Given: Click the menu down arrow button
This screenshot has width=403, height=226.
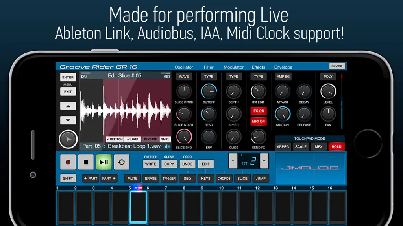Looking at the screenshot, I should tap(68, 120).
